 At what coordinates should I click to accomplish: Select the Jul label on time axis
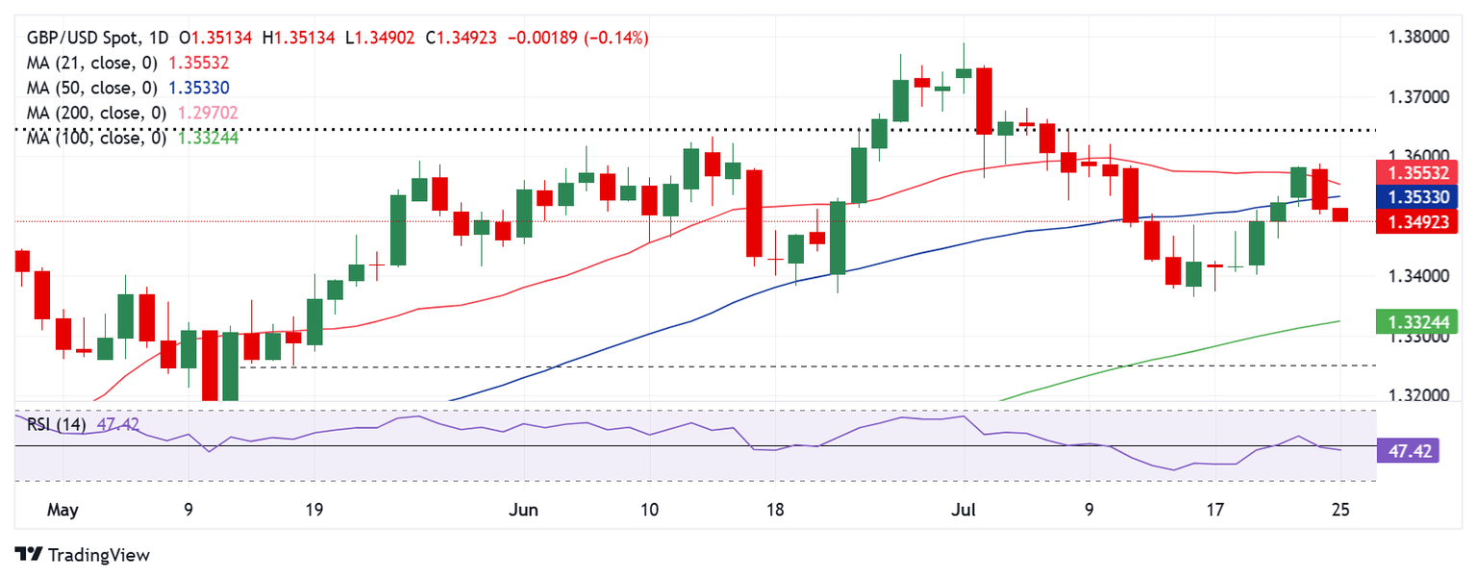[x=963, y=508]
